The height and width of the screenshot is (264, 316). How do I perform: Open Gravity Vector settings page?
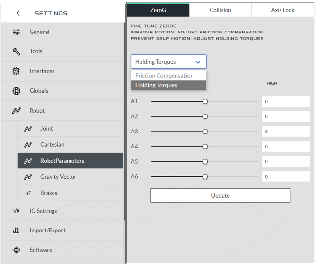[x=58, y=177]
